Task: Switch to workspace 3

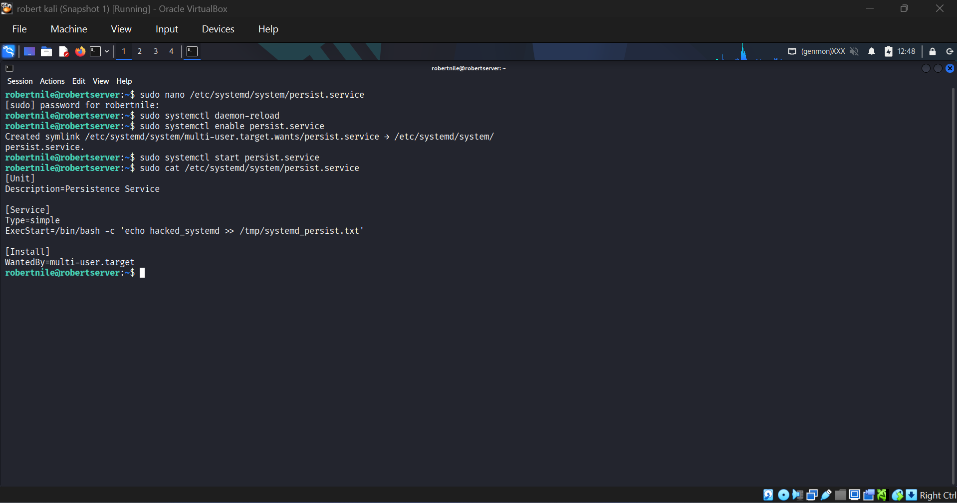Action: point(156,51)
